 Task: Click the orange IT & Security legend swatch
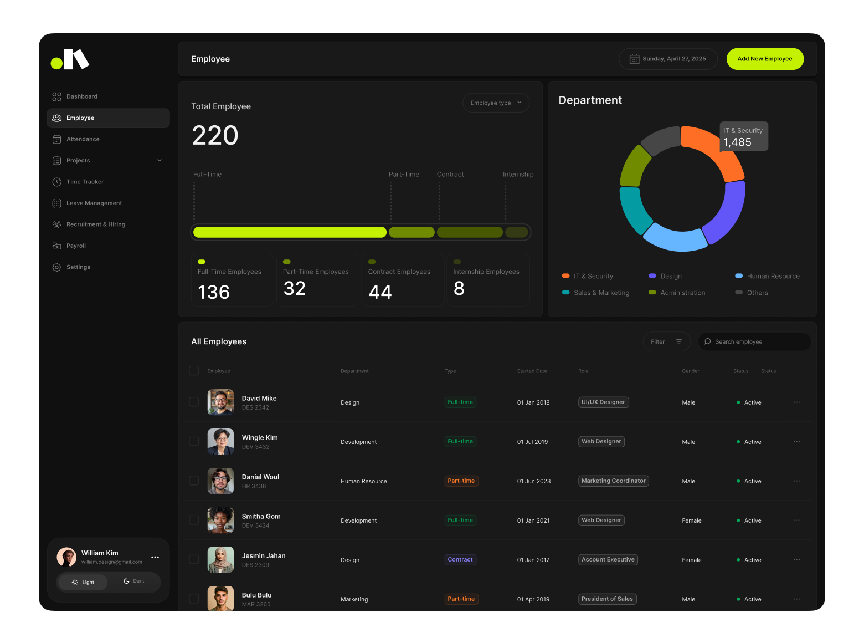[x=565, y=276]
